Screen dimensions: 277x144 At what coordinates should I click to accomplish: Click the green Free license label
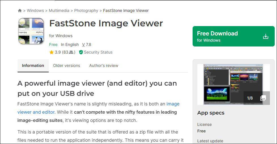pos(53,45)
